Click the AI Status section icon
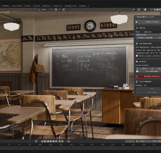Screen dimensions: 161x153 [x=137, y=62]
